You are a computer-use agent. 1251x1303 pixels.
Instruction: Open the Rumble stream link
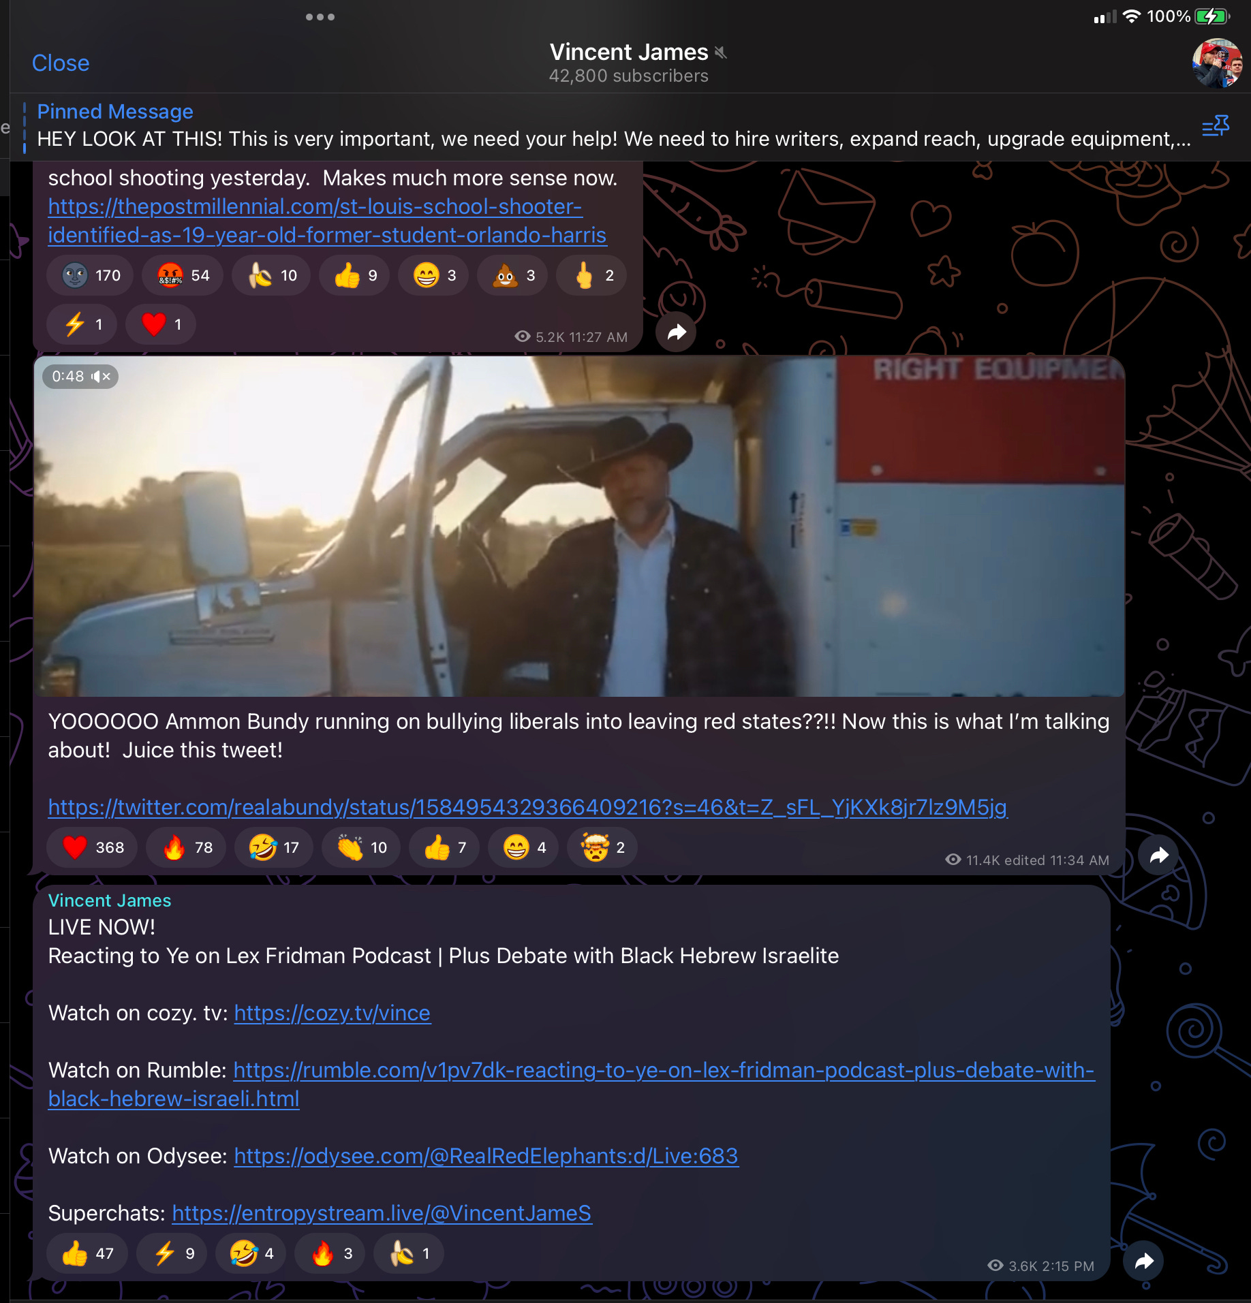click(572, 1084)
